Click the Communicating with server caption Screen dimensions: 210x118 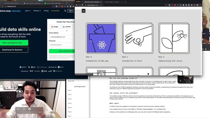170,61
